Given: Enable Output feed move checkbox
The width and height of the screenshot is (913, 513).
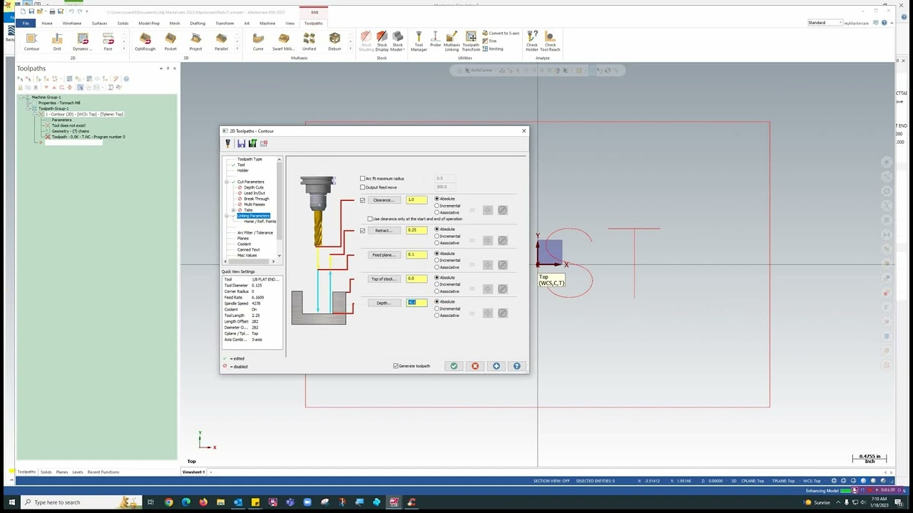Looking at the screenshot, I should 362,187.
